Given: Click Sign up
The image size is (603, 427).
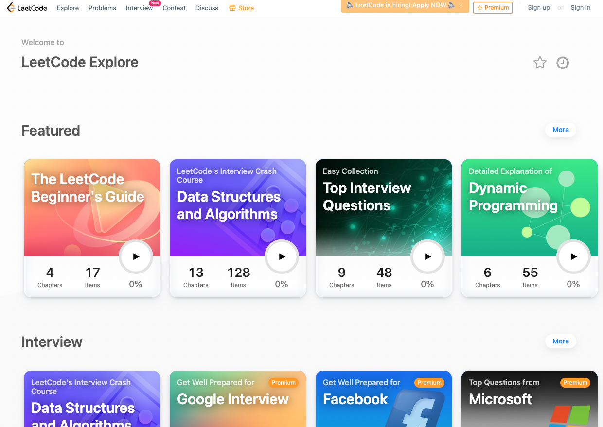Looking at the screenshot, I should [x=539, y=8].
